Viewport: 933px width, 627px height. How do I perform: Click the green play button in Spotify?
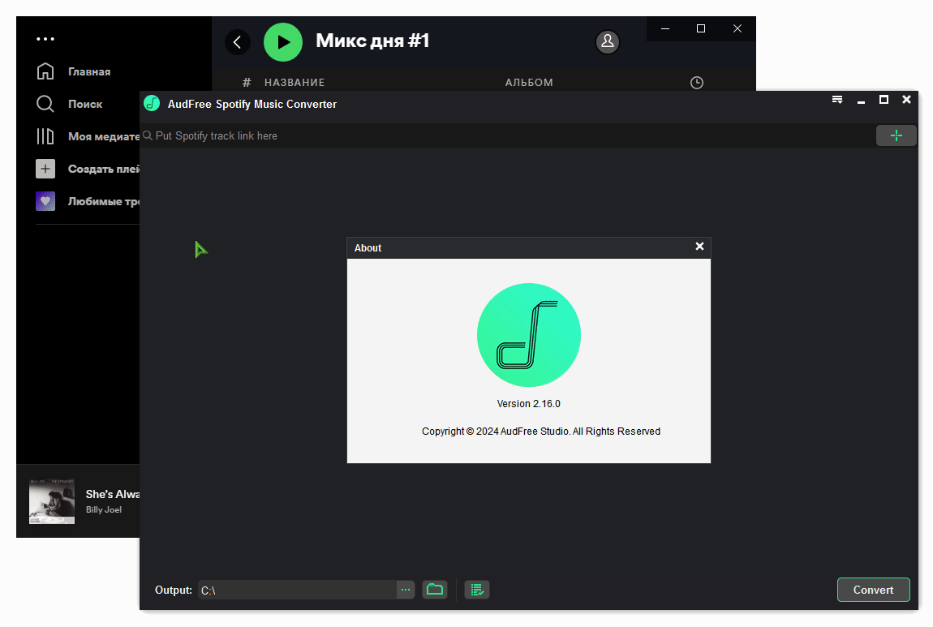click(283, 42)
